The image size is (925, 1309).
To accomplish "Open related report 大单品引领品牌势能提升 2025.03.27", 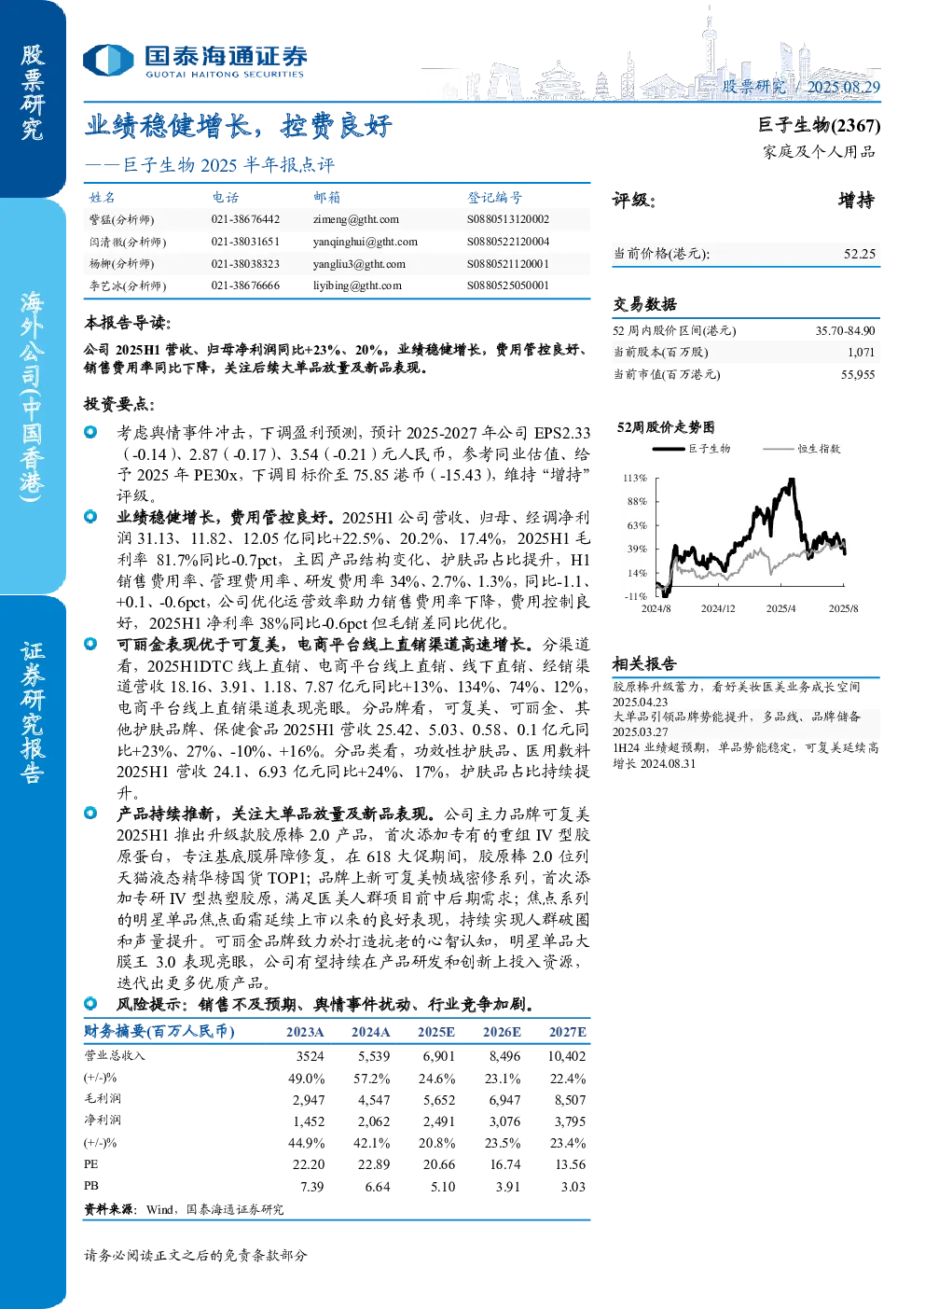I will (737, 724).
